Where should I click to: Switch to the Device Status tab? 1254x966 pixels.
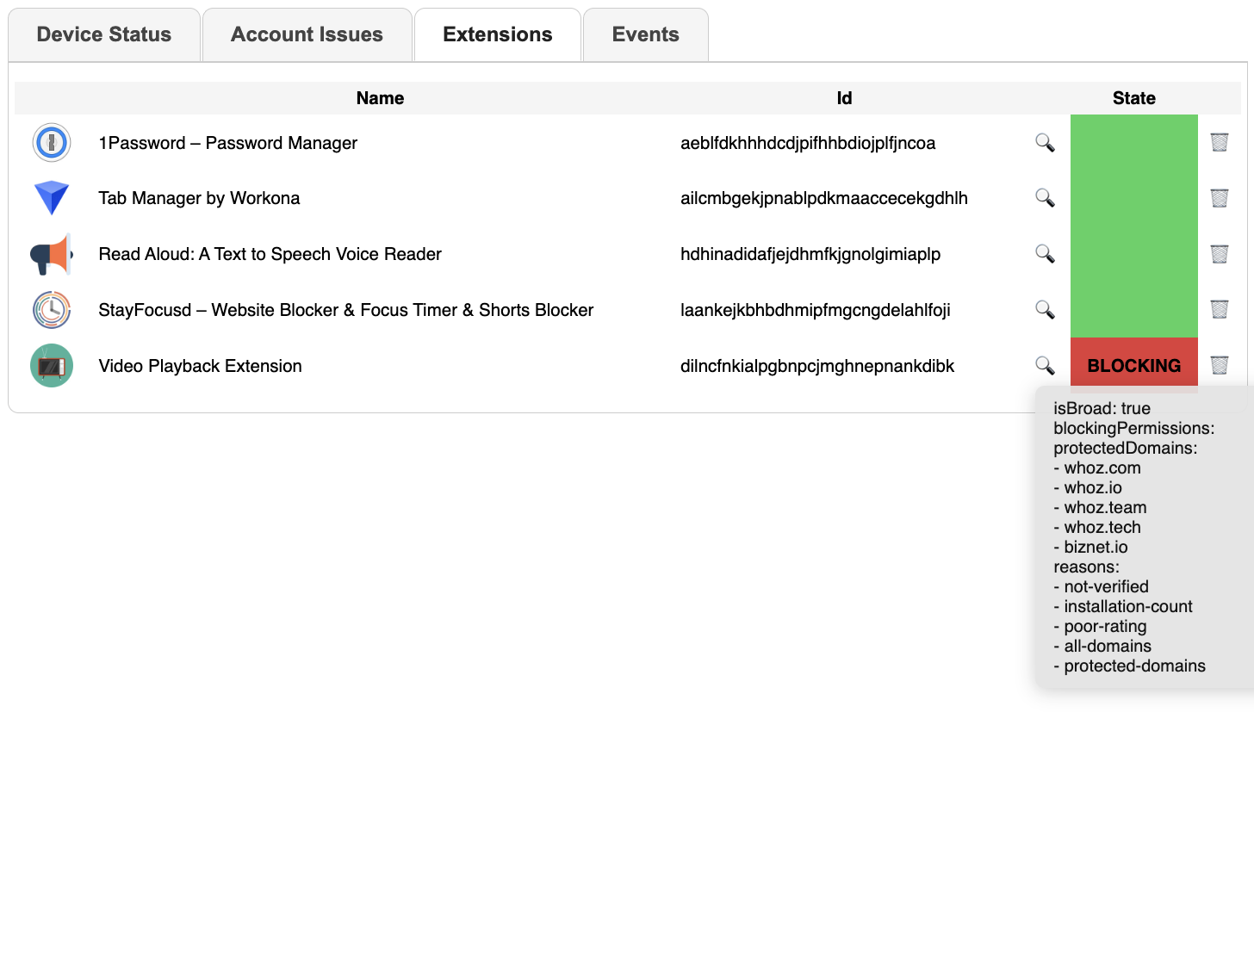[x=103, y=34]
